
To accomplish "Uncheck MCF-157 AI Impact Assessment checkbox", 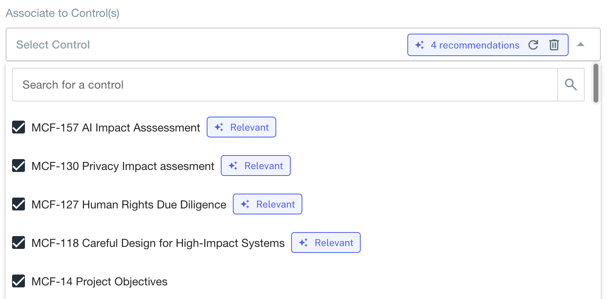I will pos(18,127).
